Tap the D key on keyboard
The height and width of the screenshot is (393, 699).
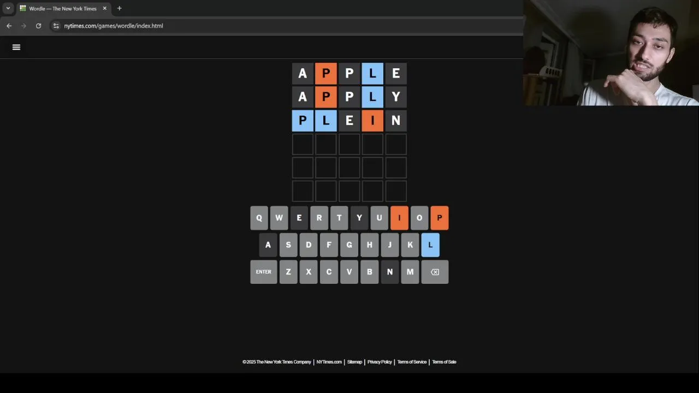point(309,245)
